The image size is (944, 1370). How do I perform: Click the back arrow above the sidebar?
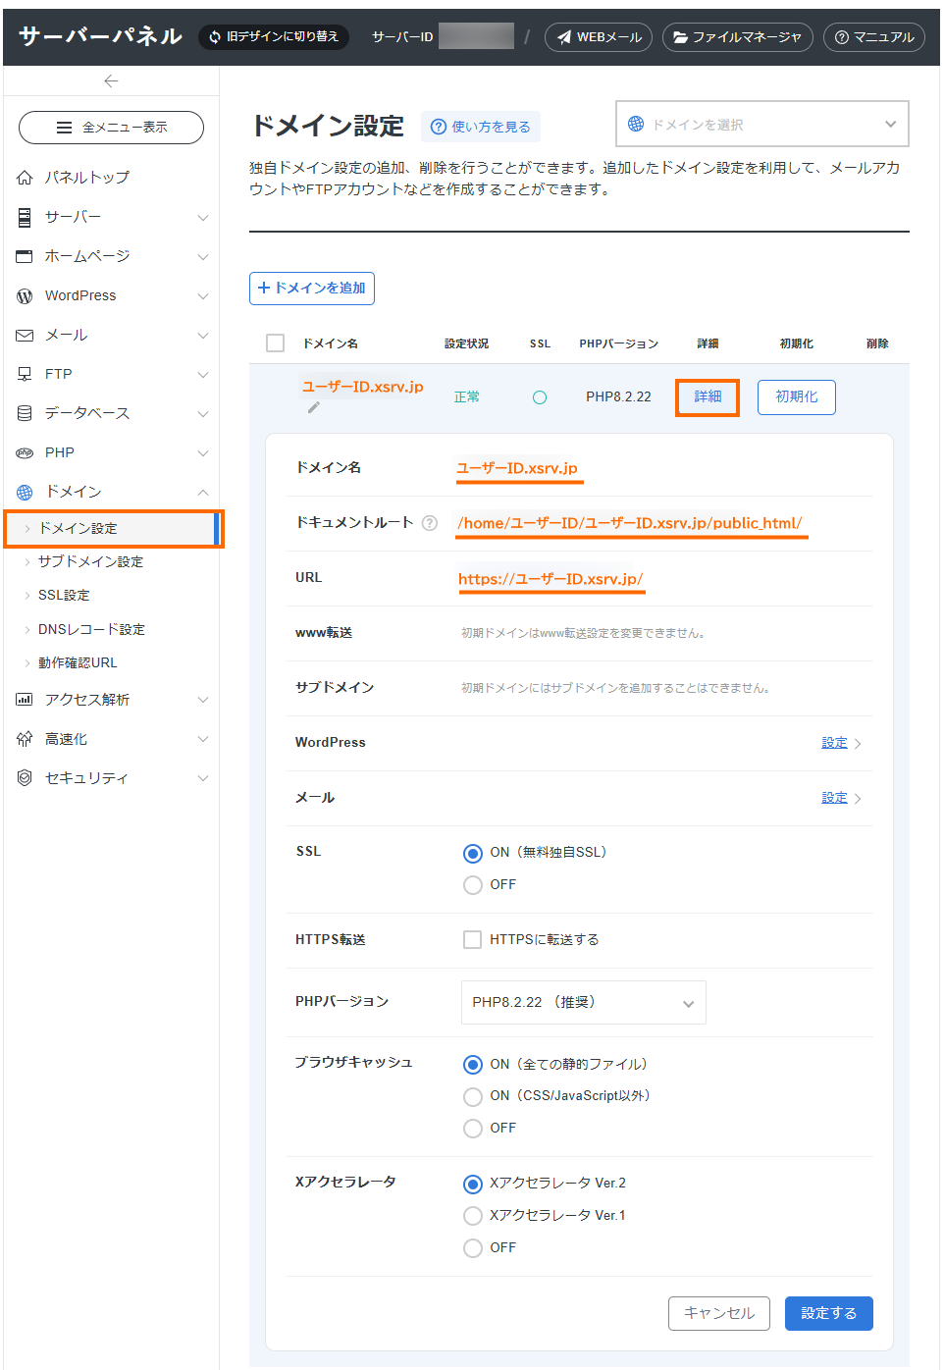point(111,81)
